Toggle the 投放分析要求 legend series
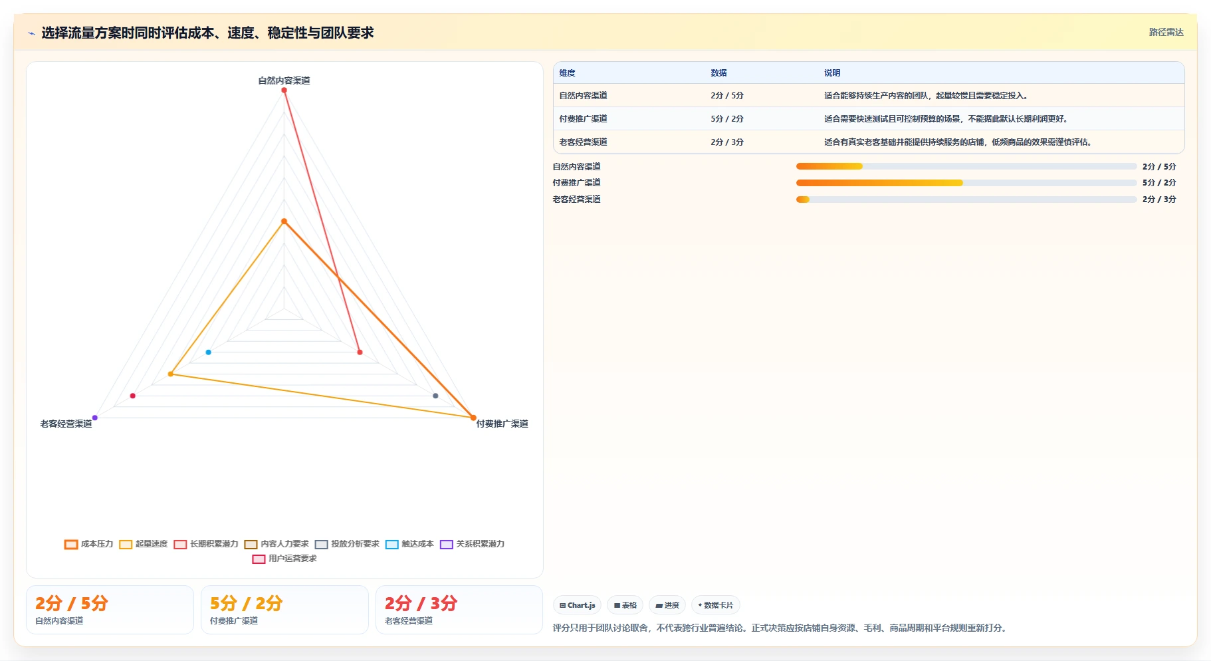 pyautogui.click(x=347, y=544)
